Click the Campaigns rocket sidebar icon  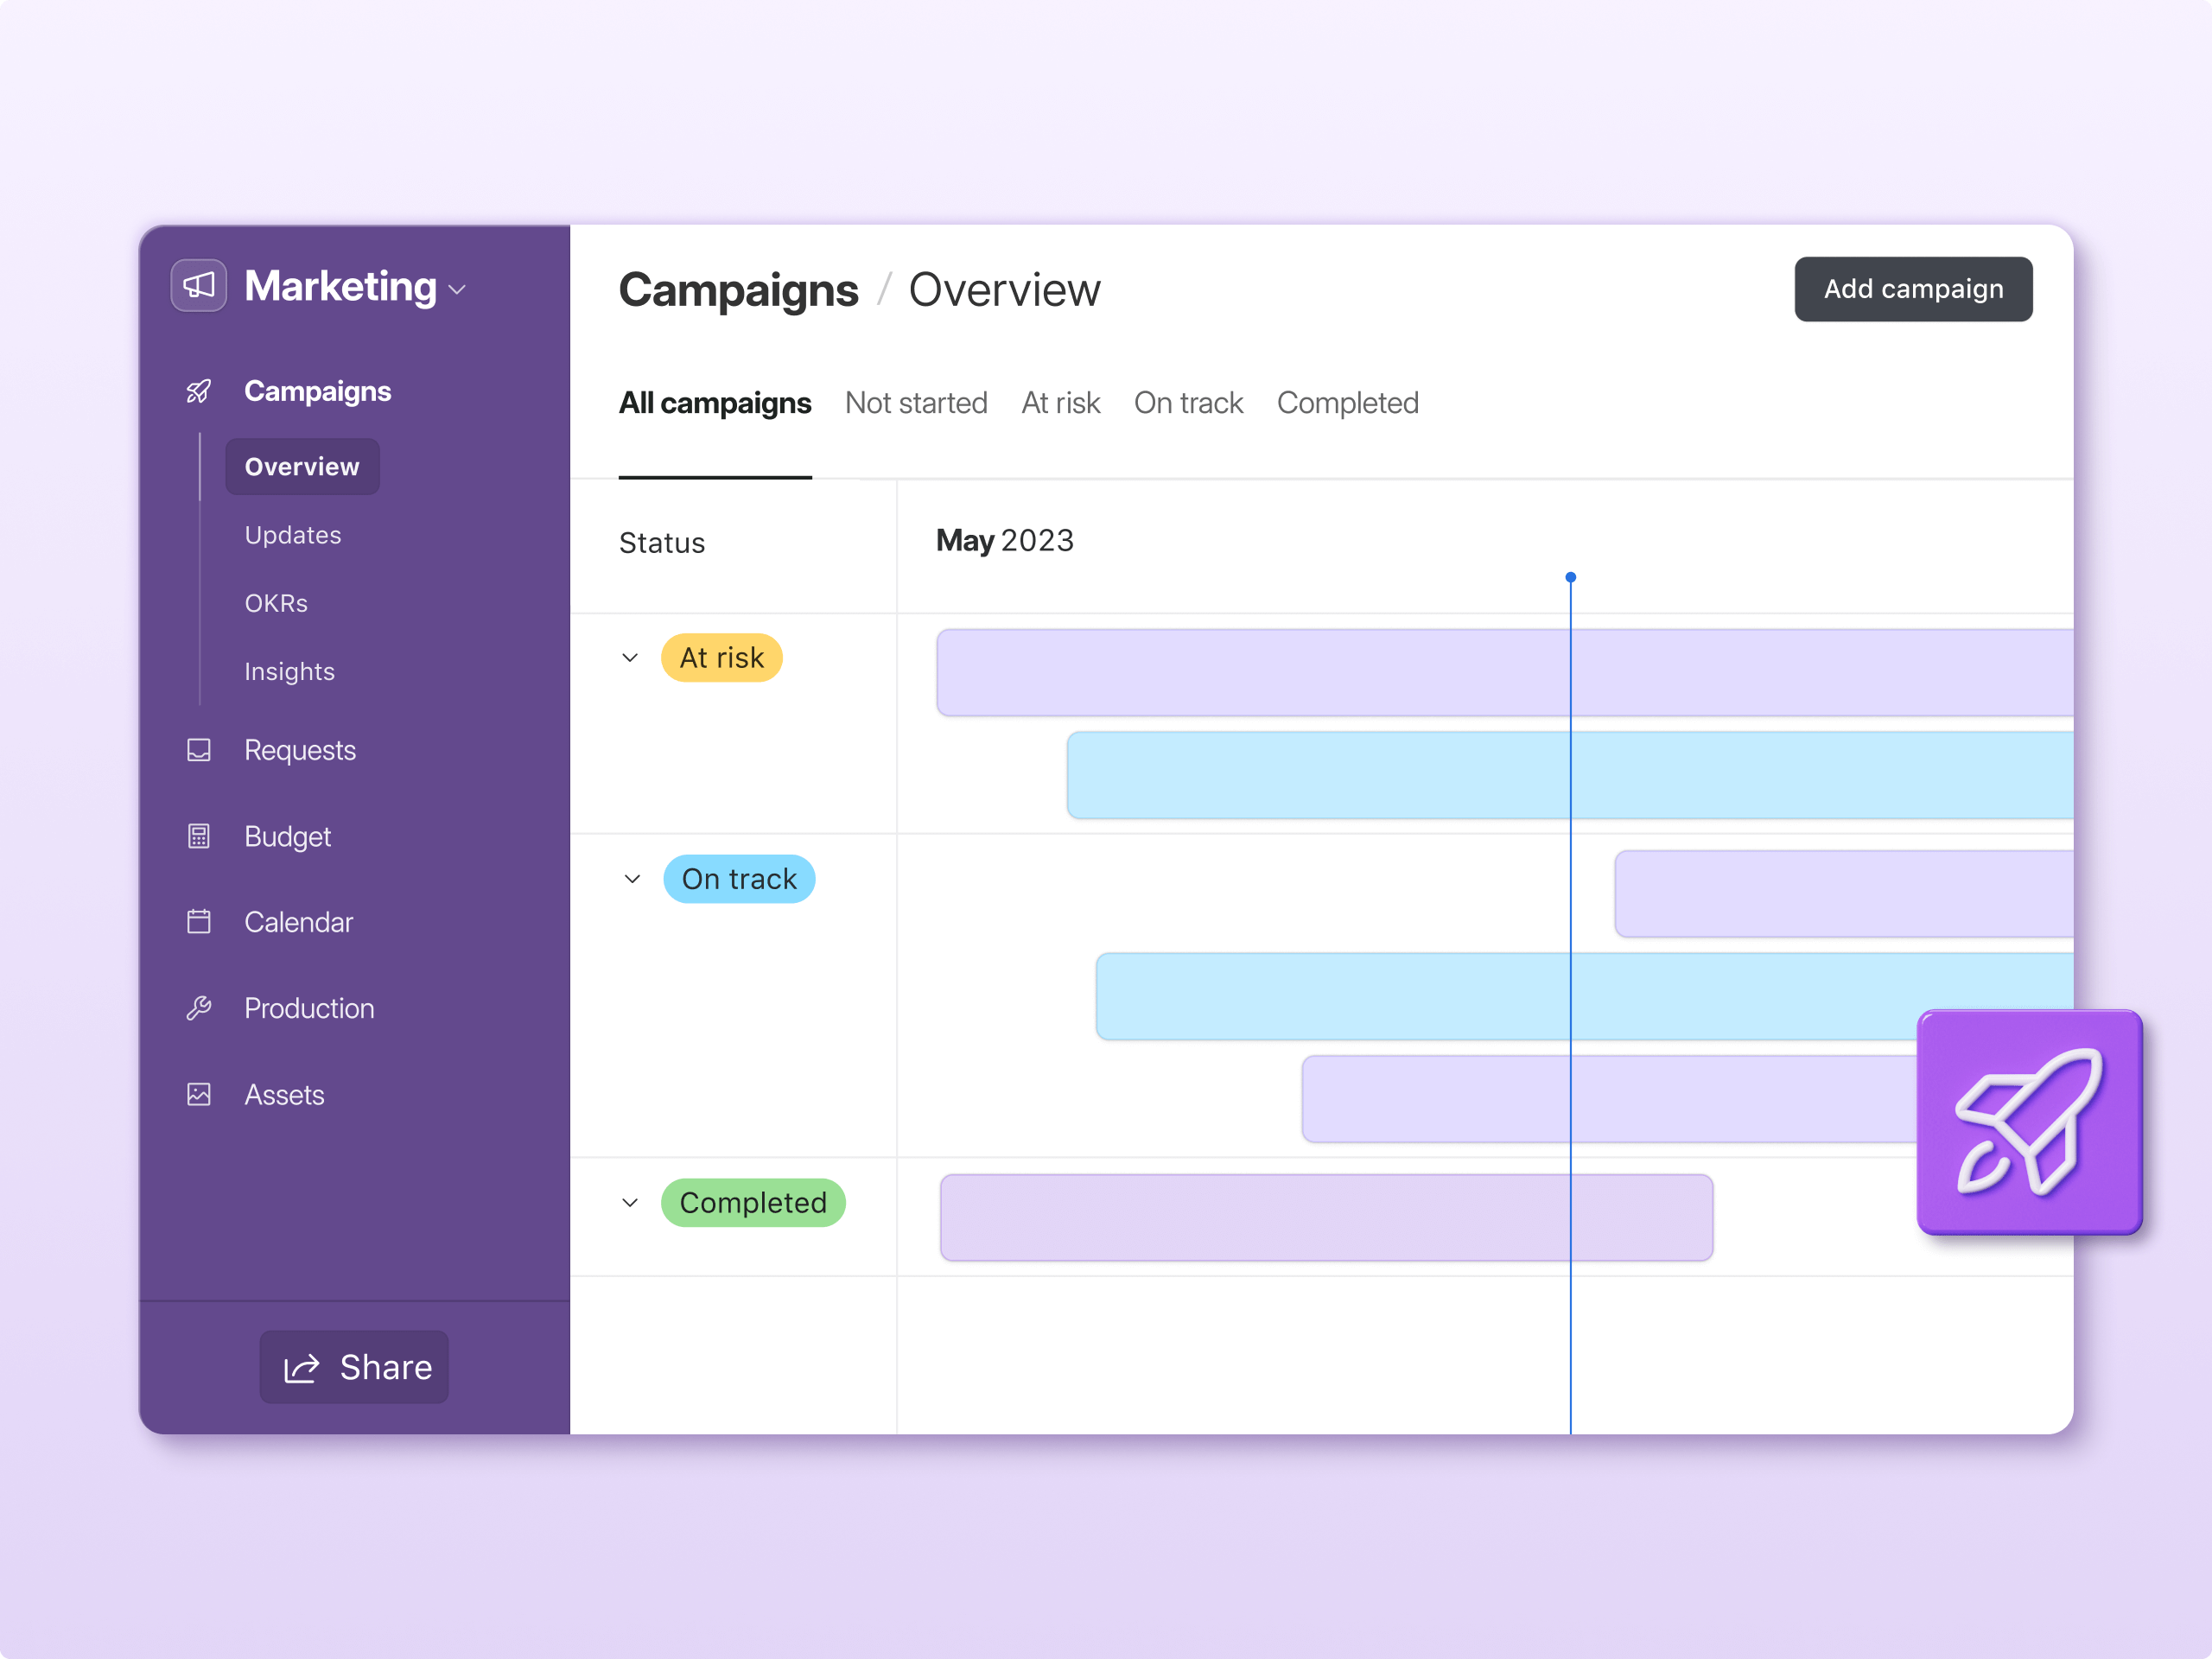199,391
